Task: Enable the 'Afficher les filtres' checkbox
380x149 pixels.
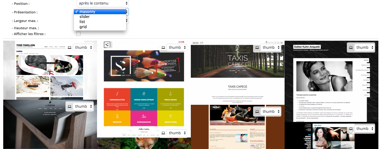Action: [x=78, y=34]
